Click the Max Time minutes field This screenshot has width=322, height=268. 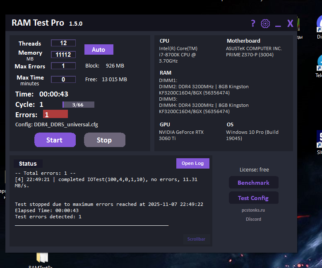pos(63,80)
